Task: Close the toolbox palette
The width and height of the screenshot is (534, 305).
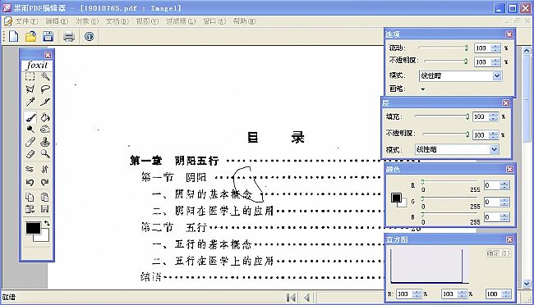Action: (48, 55)
